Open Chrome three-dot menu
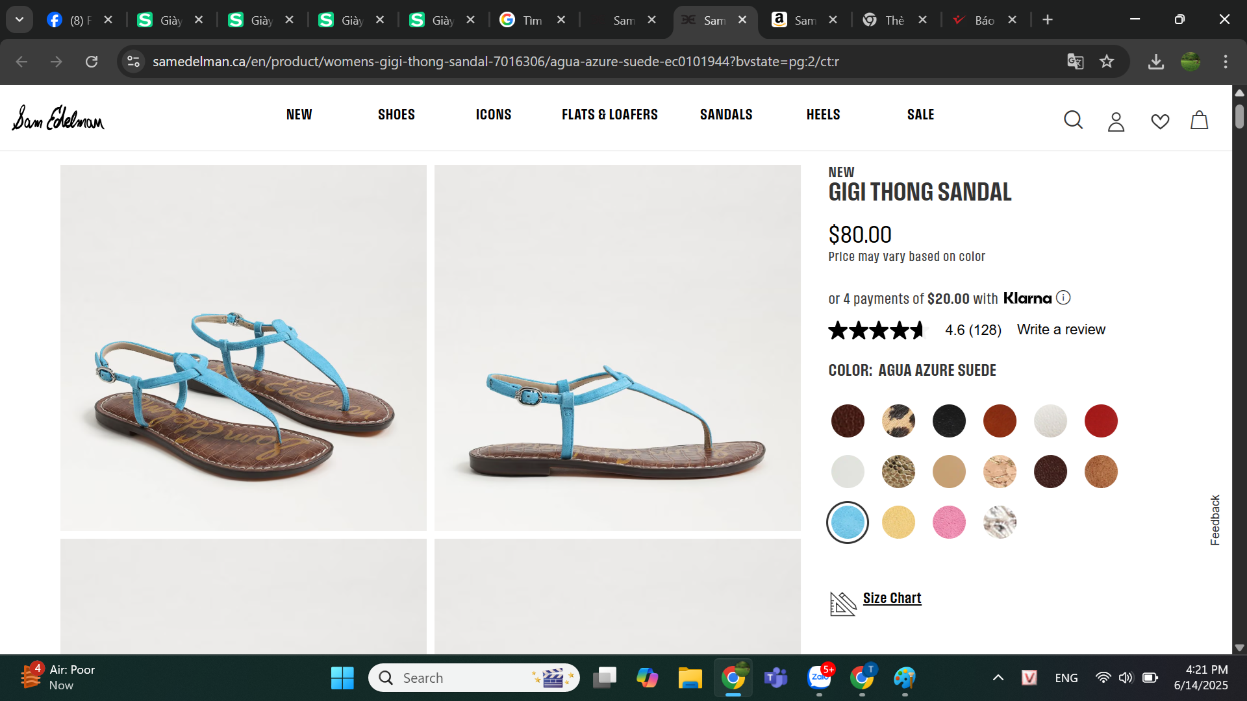The image size is (1247, 701). coord(1226,62)
